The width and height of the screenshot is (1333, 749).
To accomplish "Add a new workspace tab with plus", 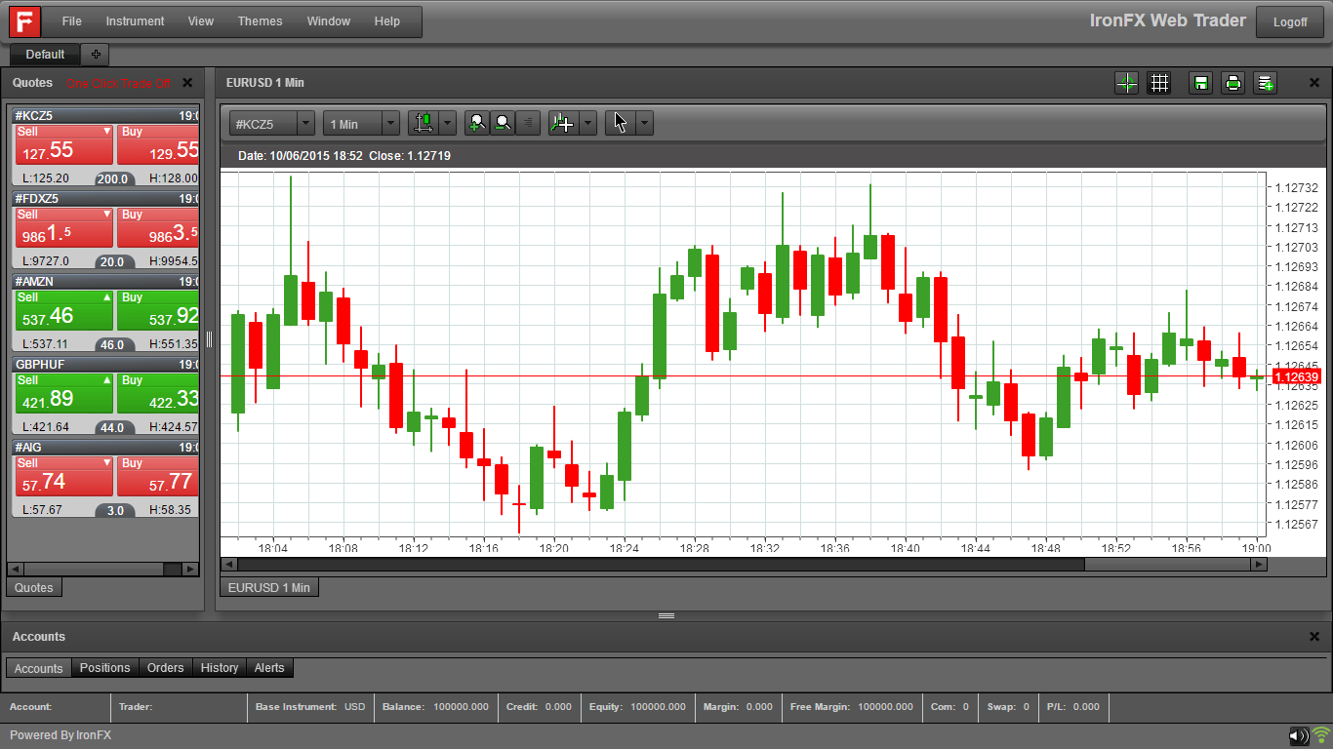I will click(96, 55).
